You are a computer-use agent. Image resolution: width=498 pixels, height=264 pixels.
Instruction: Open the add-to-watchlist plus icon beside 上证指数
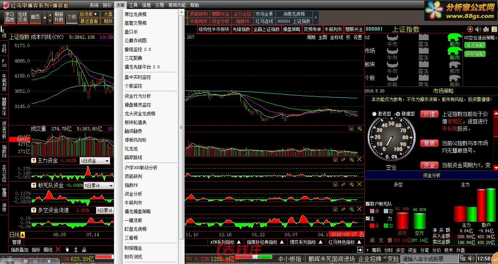click(x=470, y=29)
